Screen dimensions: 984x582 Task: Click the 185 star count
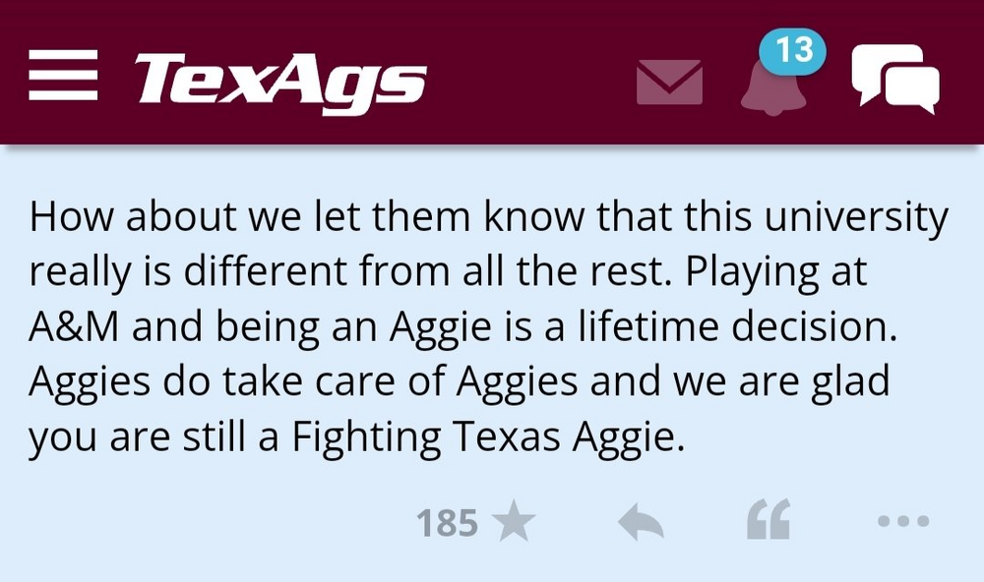tap(448, 523)
